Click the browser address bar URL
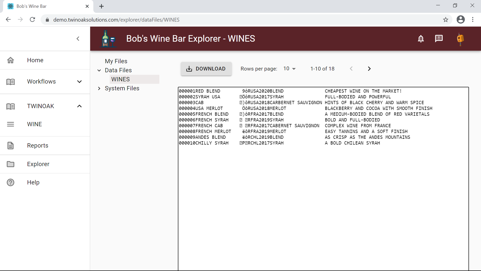This screenshot has height=271, width=481. (x=116, y=20)
